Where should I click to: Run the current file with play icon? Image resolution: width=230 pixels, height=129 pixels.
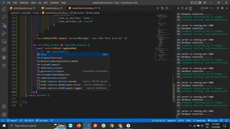(158, 8)
